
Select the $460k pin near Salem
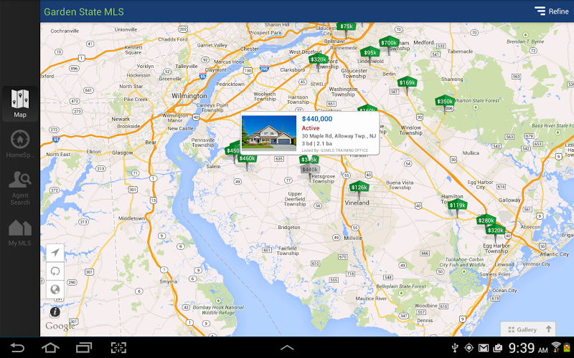pyautogui.click(x=247, y=160)
